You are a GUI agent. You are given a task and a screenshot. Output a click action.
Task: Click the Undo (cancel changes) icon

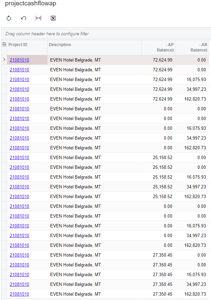24,18
